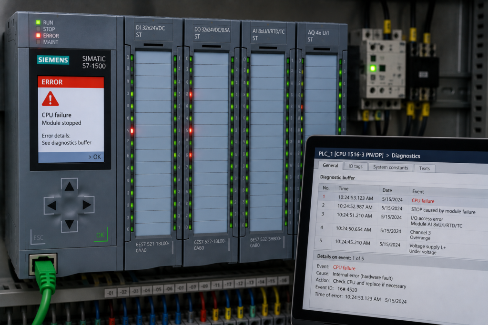Click terminal label -16
This screenshot has width=488, height=325.
pos(283,280)
